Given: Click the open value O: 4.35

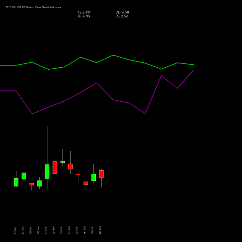Looking at the screenshot, I should 84,16.
